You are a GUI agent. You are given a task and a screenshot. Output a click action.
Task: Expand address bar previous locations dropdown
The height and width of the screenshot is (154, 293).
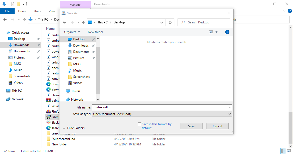point(161,23)
